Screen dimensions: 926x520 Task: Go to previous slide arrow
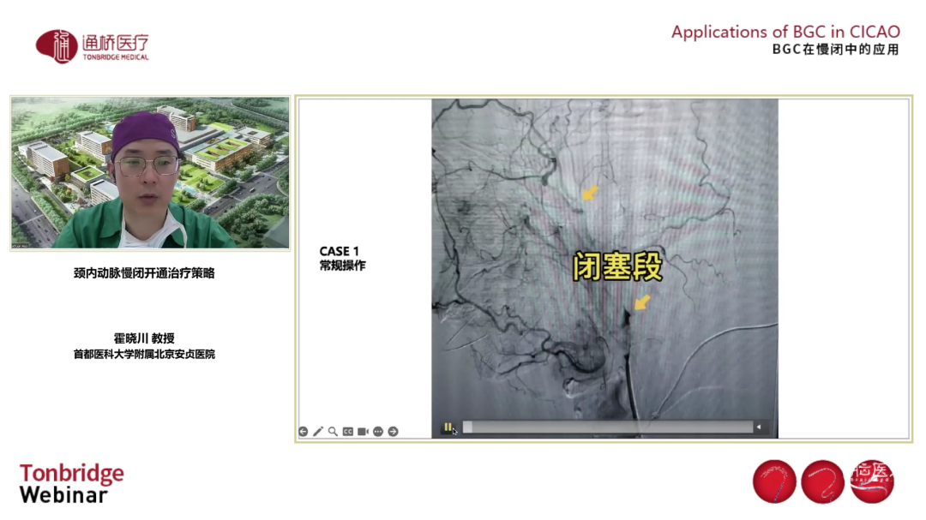303,432
